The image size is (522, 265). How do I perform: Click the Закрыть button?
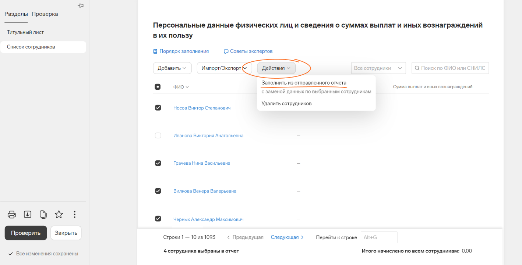(x=66, y=233)
